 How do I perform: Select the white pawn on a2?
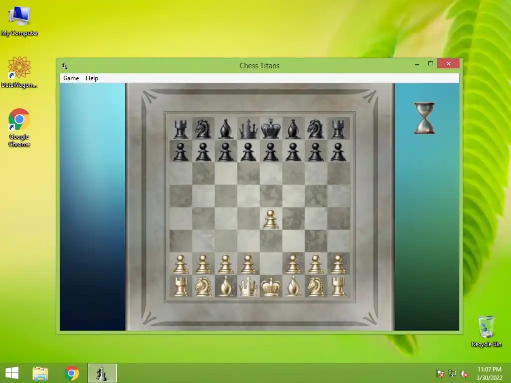coord(181,264)
